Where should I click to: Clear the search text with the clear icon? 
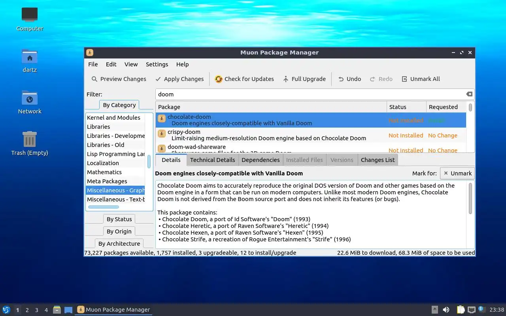coord(469,94)
